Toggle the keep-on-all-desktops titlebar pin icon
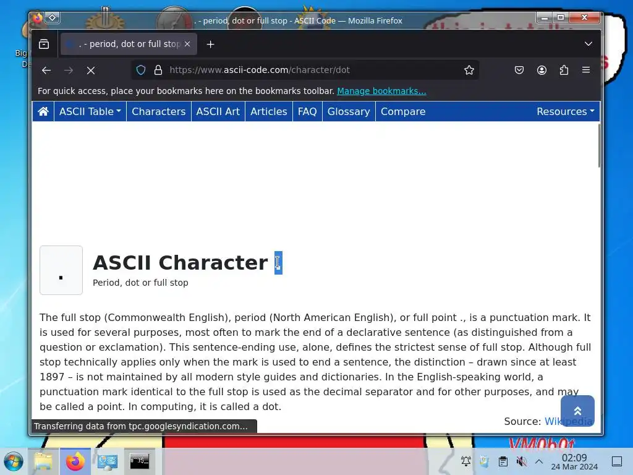The width and height of the screenshot is (633, 475). [53, 18]
